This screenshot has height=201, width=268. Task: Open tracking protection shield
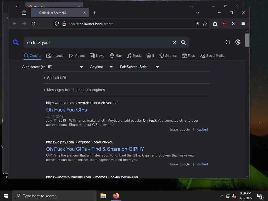pos(57,24)
